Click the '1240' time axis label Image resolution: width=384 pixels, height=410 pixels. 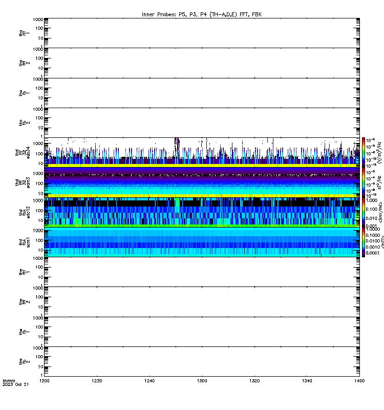point(150,381)
